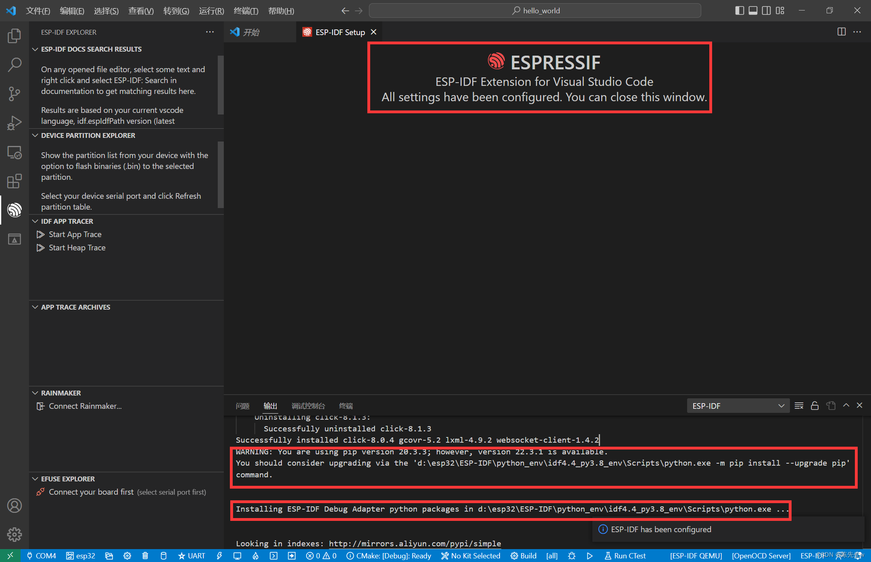Image resolution: width=871 pixels, height=562 pixels.
Task: Switch to the 问题 panel tab
Action: point(243,406)
